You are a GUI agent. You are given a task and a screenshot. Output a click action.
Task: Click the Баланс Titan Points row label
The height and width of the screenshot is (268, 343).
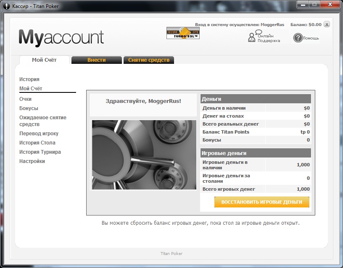click(226, 132)
